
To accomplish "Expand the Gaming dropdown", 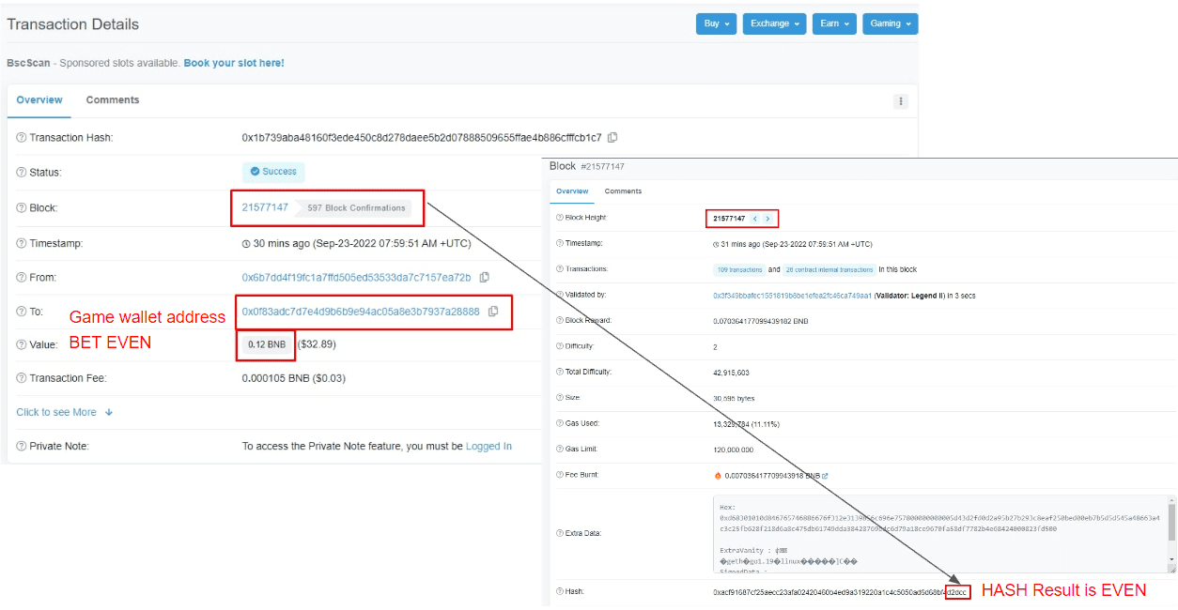I will coord(890,23).
